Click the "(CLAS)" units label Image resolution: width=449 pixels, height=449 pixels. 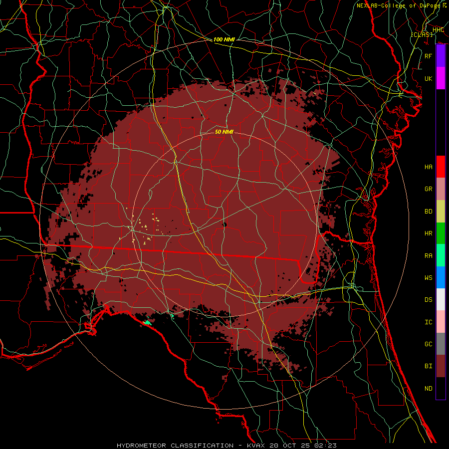click(x=422, y=34)
